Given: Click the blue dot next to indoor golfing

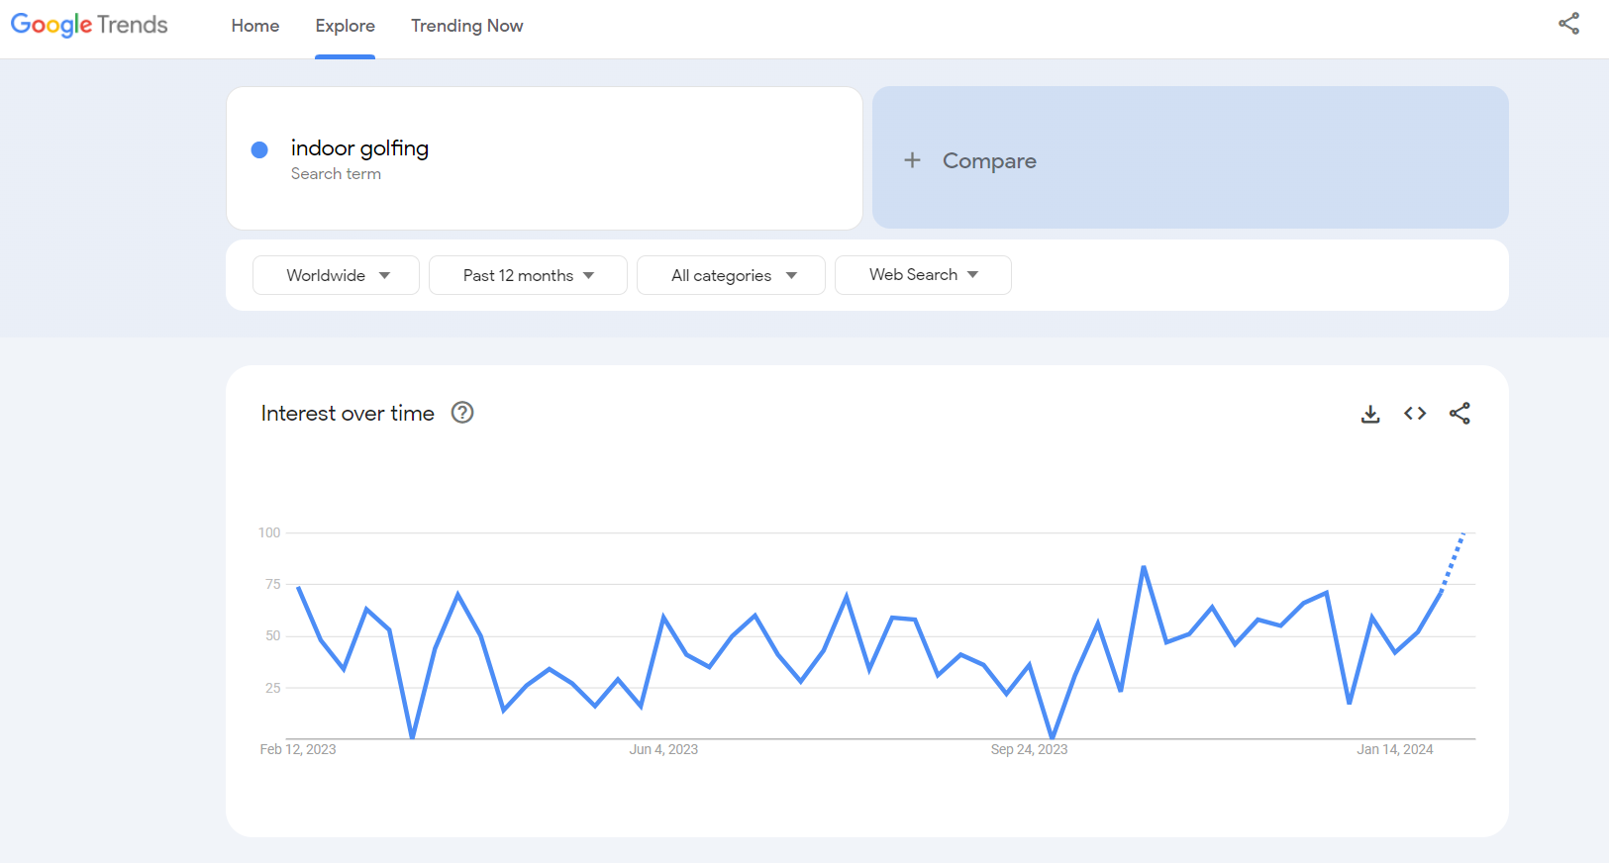Looking at the screenshot, I should (259, 149).
